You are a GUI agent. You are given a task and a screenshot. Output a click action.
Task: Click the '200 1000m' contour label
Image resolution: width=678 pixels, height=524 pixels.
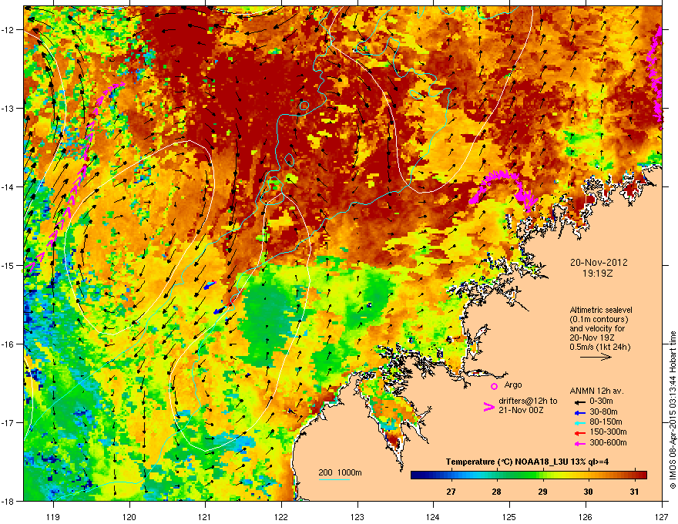click(340, 472)
